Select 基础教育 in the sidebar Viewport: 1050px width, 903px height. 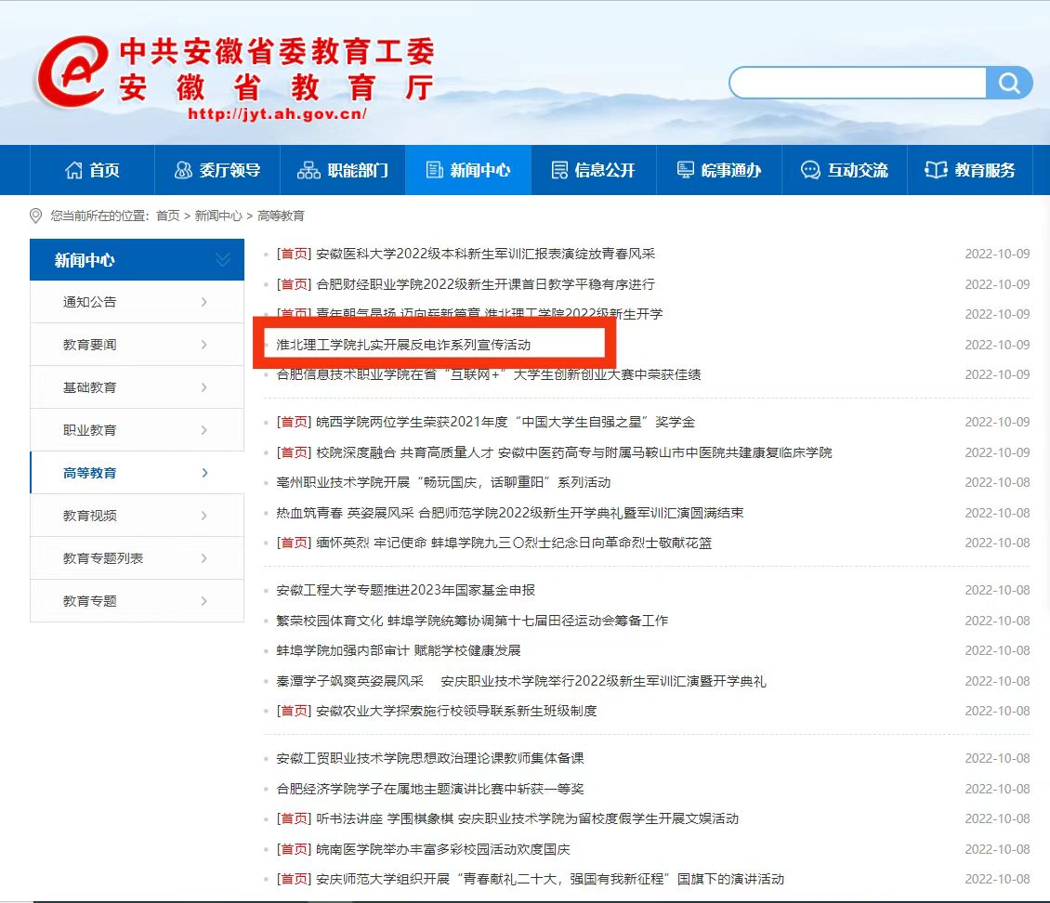tap(90, 387)
